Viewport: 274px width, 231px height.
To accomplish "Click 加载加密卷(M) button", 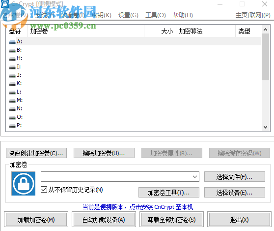I will point(36,220).
